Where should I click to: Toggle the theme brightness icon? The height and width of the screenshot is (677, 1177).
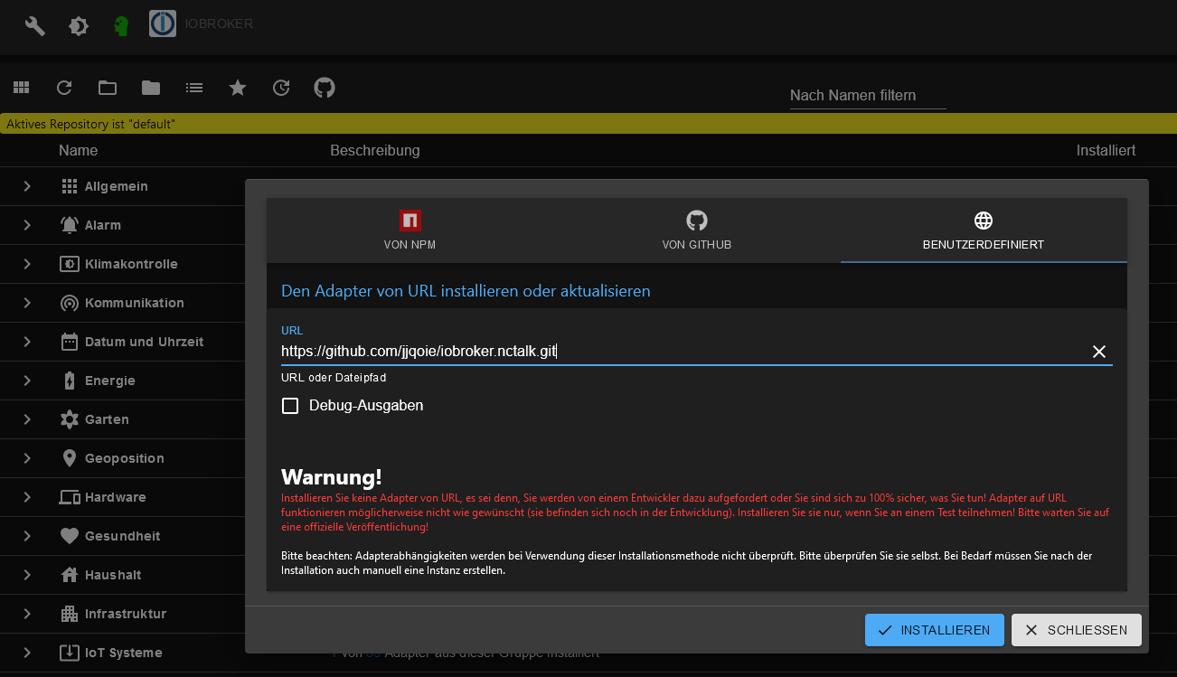pos(79,25)
